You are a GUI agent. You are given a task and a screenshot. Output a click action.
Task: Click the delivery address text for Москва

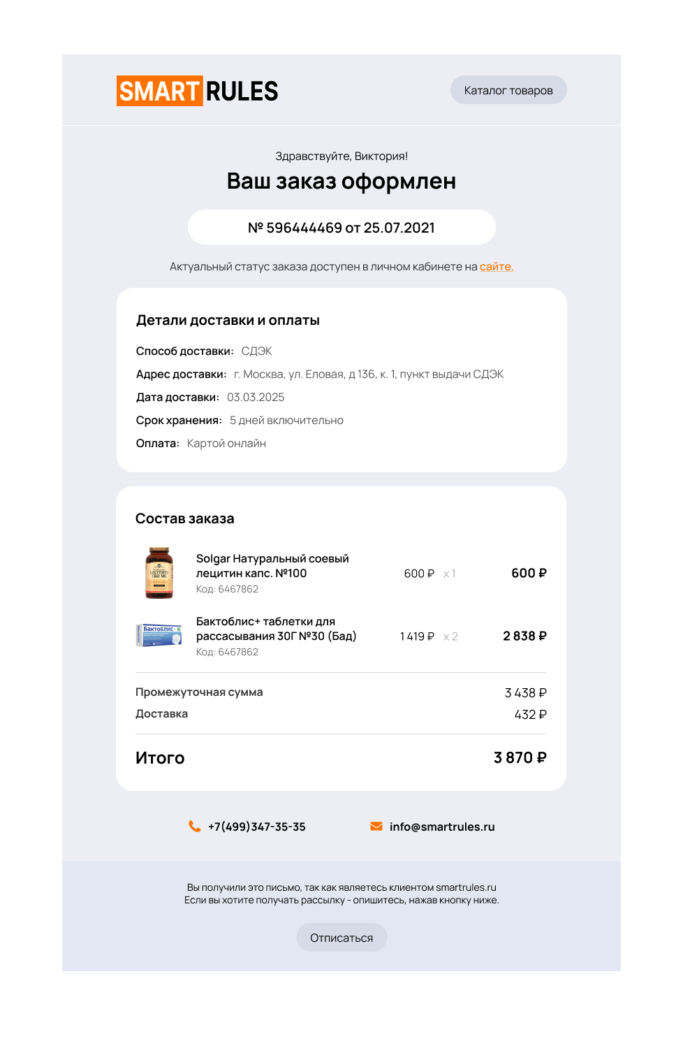tap(369, 374)
